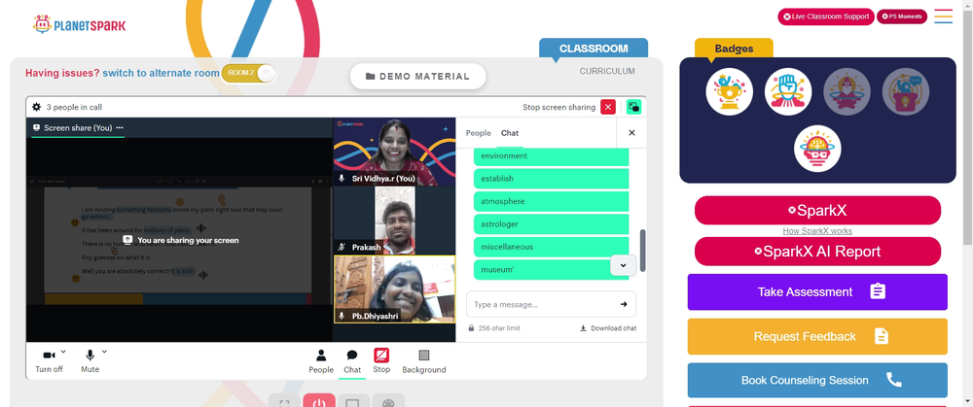
Task: Open screen share options three dots
Action: click(x=120, y=127)
